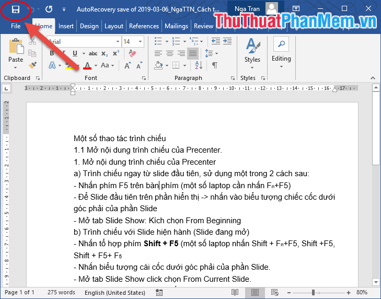381x299 pixels.
Task: Clear all formatting with eraser icon
Action: pyautogui.click(x=133, y=53)
